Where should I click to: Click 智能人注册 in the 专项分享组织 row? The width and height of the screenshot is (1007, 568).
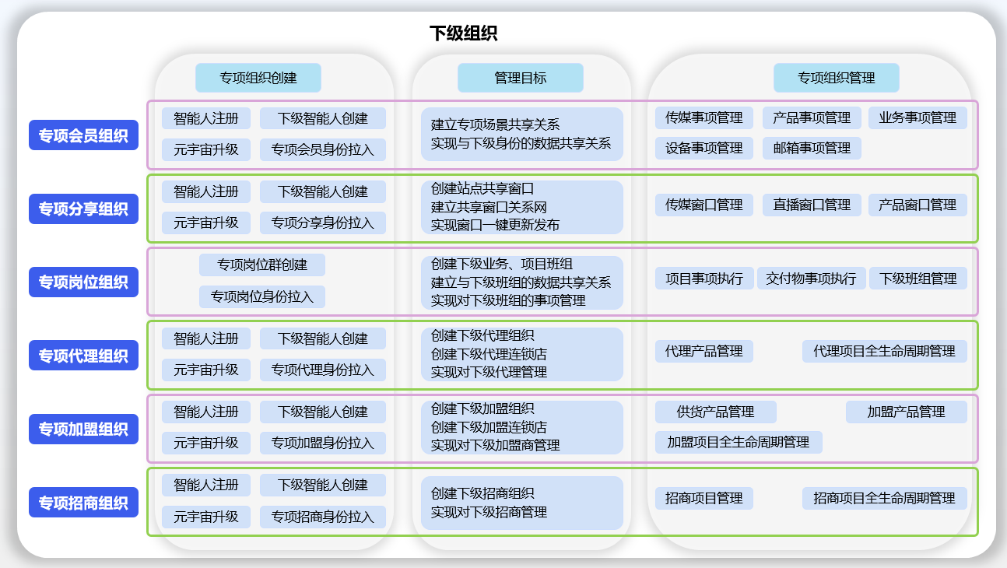[x=206, y=191]
